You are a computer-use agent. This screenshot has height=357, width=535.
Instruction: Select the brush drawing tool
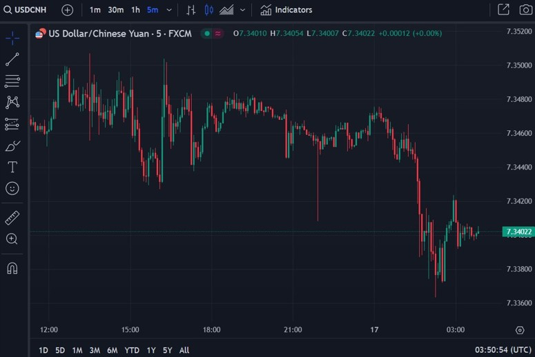click(12, 146)
